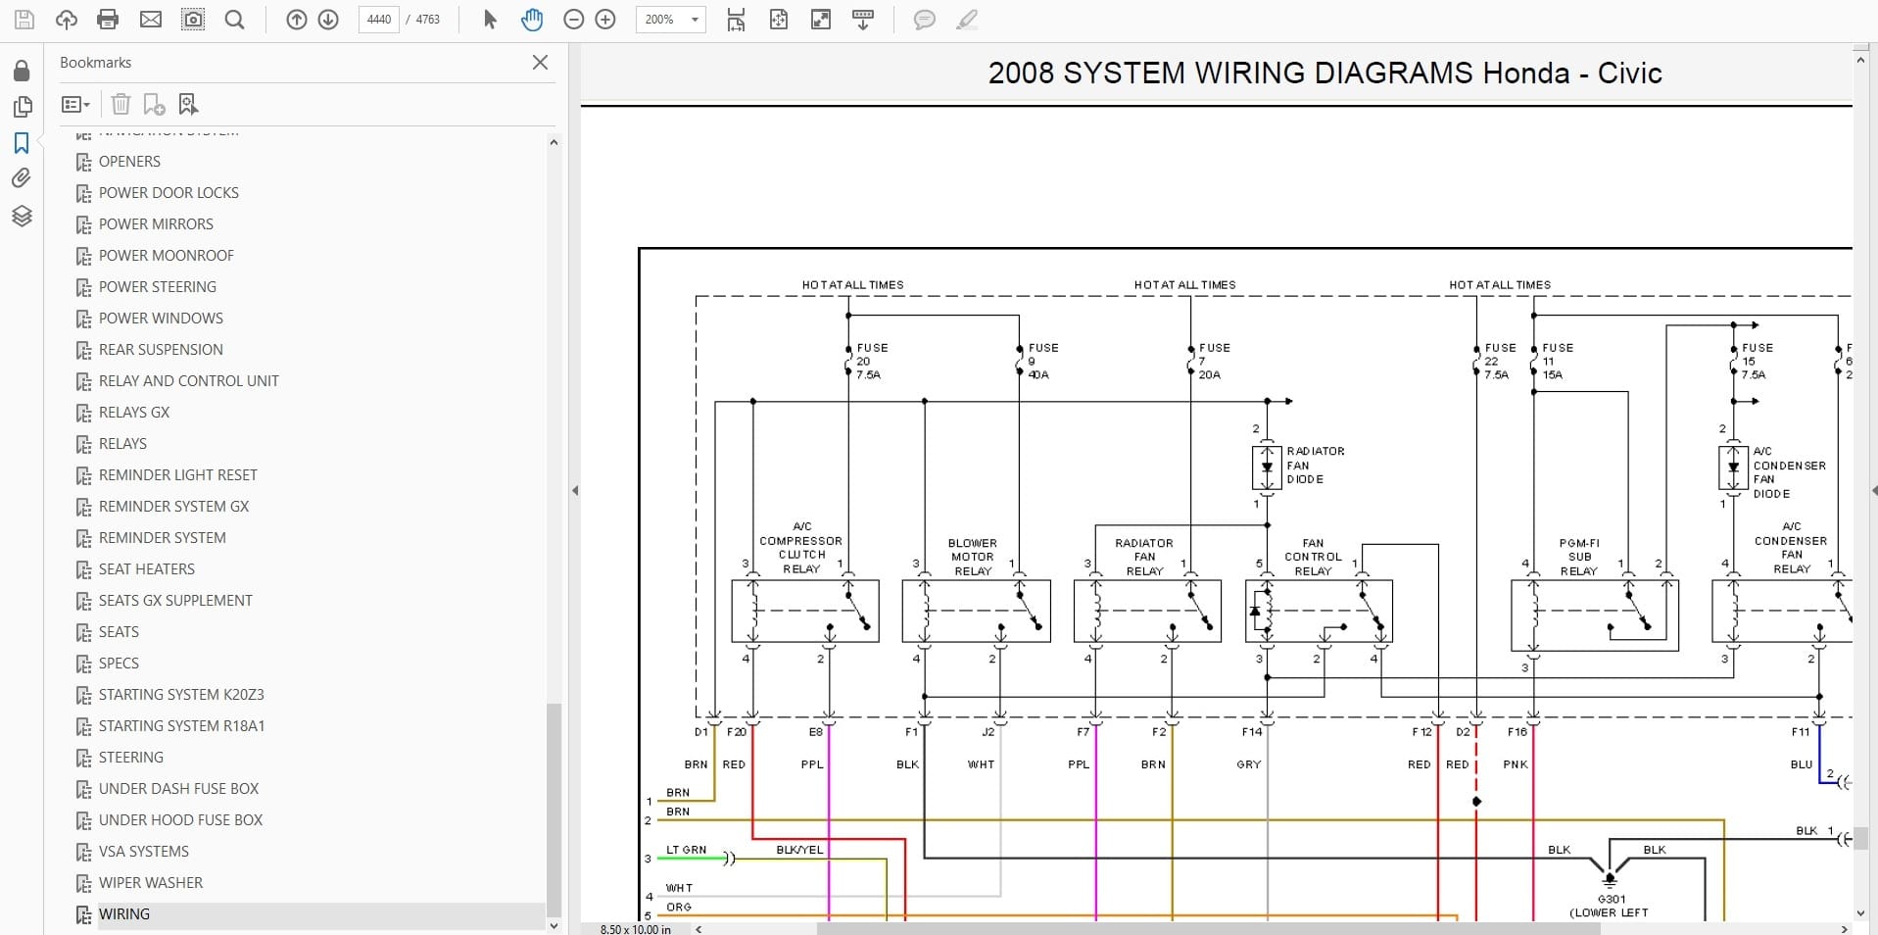The height and width of the screenshot is (935, 1878).
Task: Open the attachments paperclip panel
Action: tap(22, 178)
